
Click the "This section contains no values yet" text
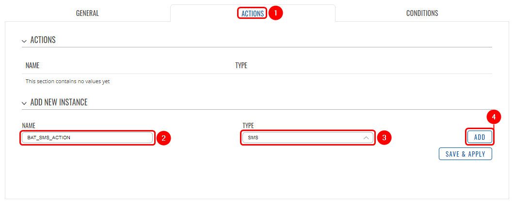click(x=67, y=81)
